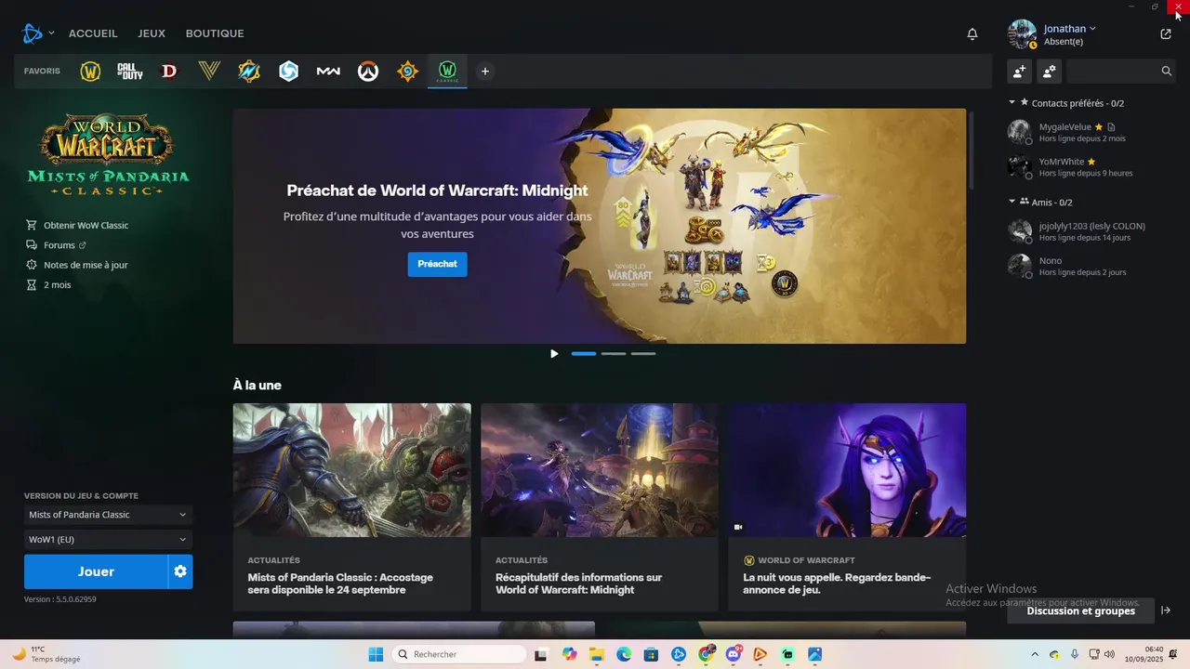The width and height of the screenshot is (1190, 669).
Task: Select Diablo in favorites bar
Action: click(169, 72)
